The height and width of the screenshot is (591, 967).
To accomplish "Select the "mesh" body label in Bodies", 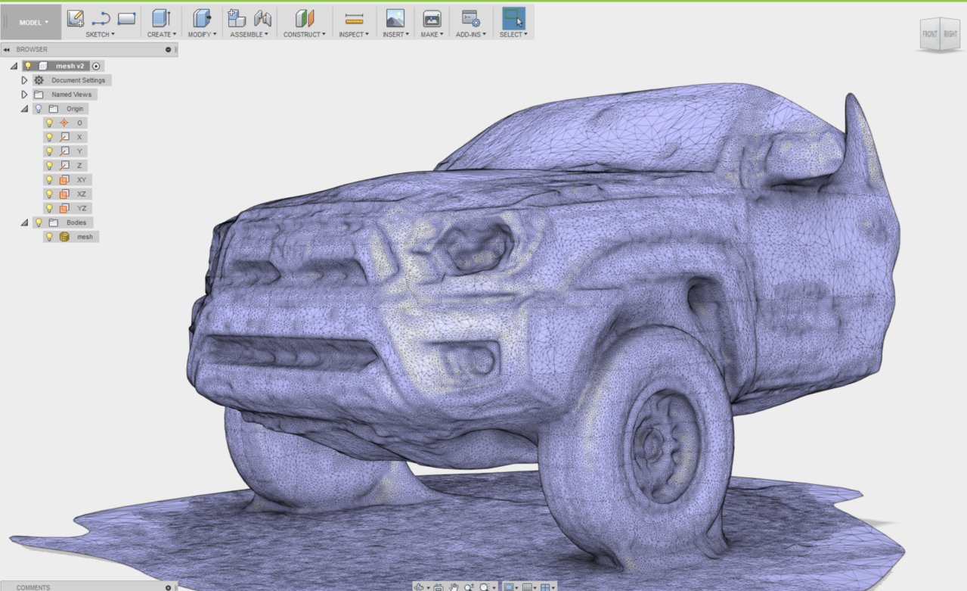I will [85, 237].
